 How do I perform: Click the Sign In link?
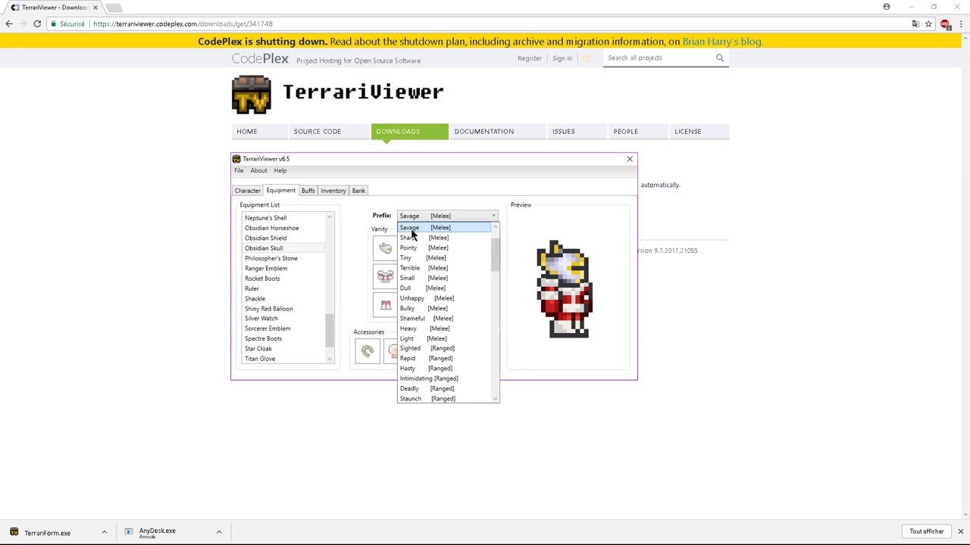562,58
